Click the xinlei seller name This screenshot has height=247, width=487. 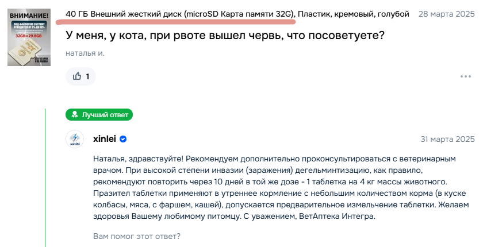click(x=105, y=139)
